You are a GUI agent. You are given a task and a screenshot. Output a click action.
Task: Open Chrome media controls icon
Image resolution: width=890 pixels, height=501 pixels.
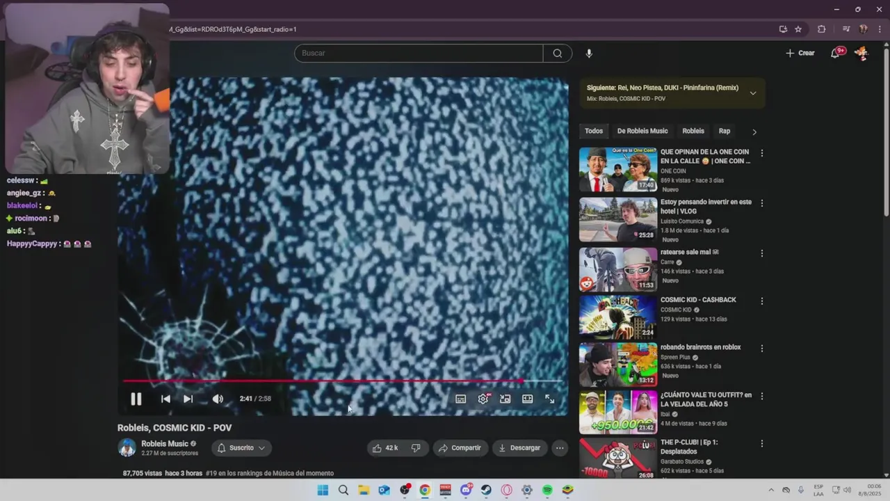(846, 29)
